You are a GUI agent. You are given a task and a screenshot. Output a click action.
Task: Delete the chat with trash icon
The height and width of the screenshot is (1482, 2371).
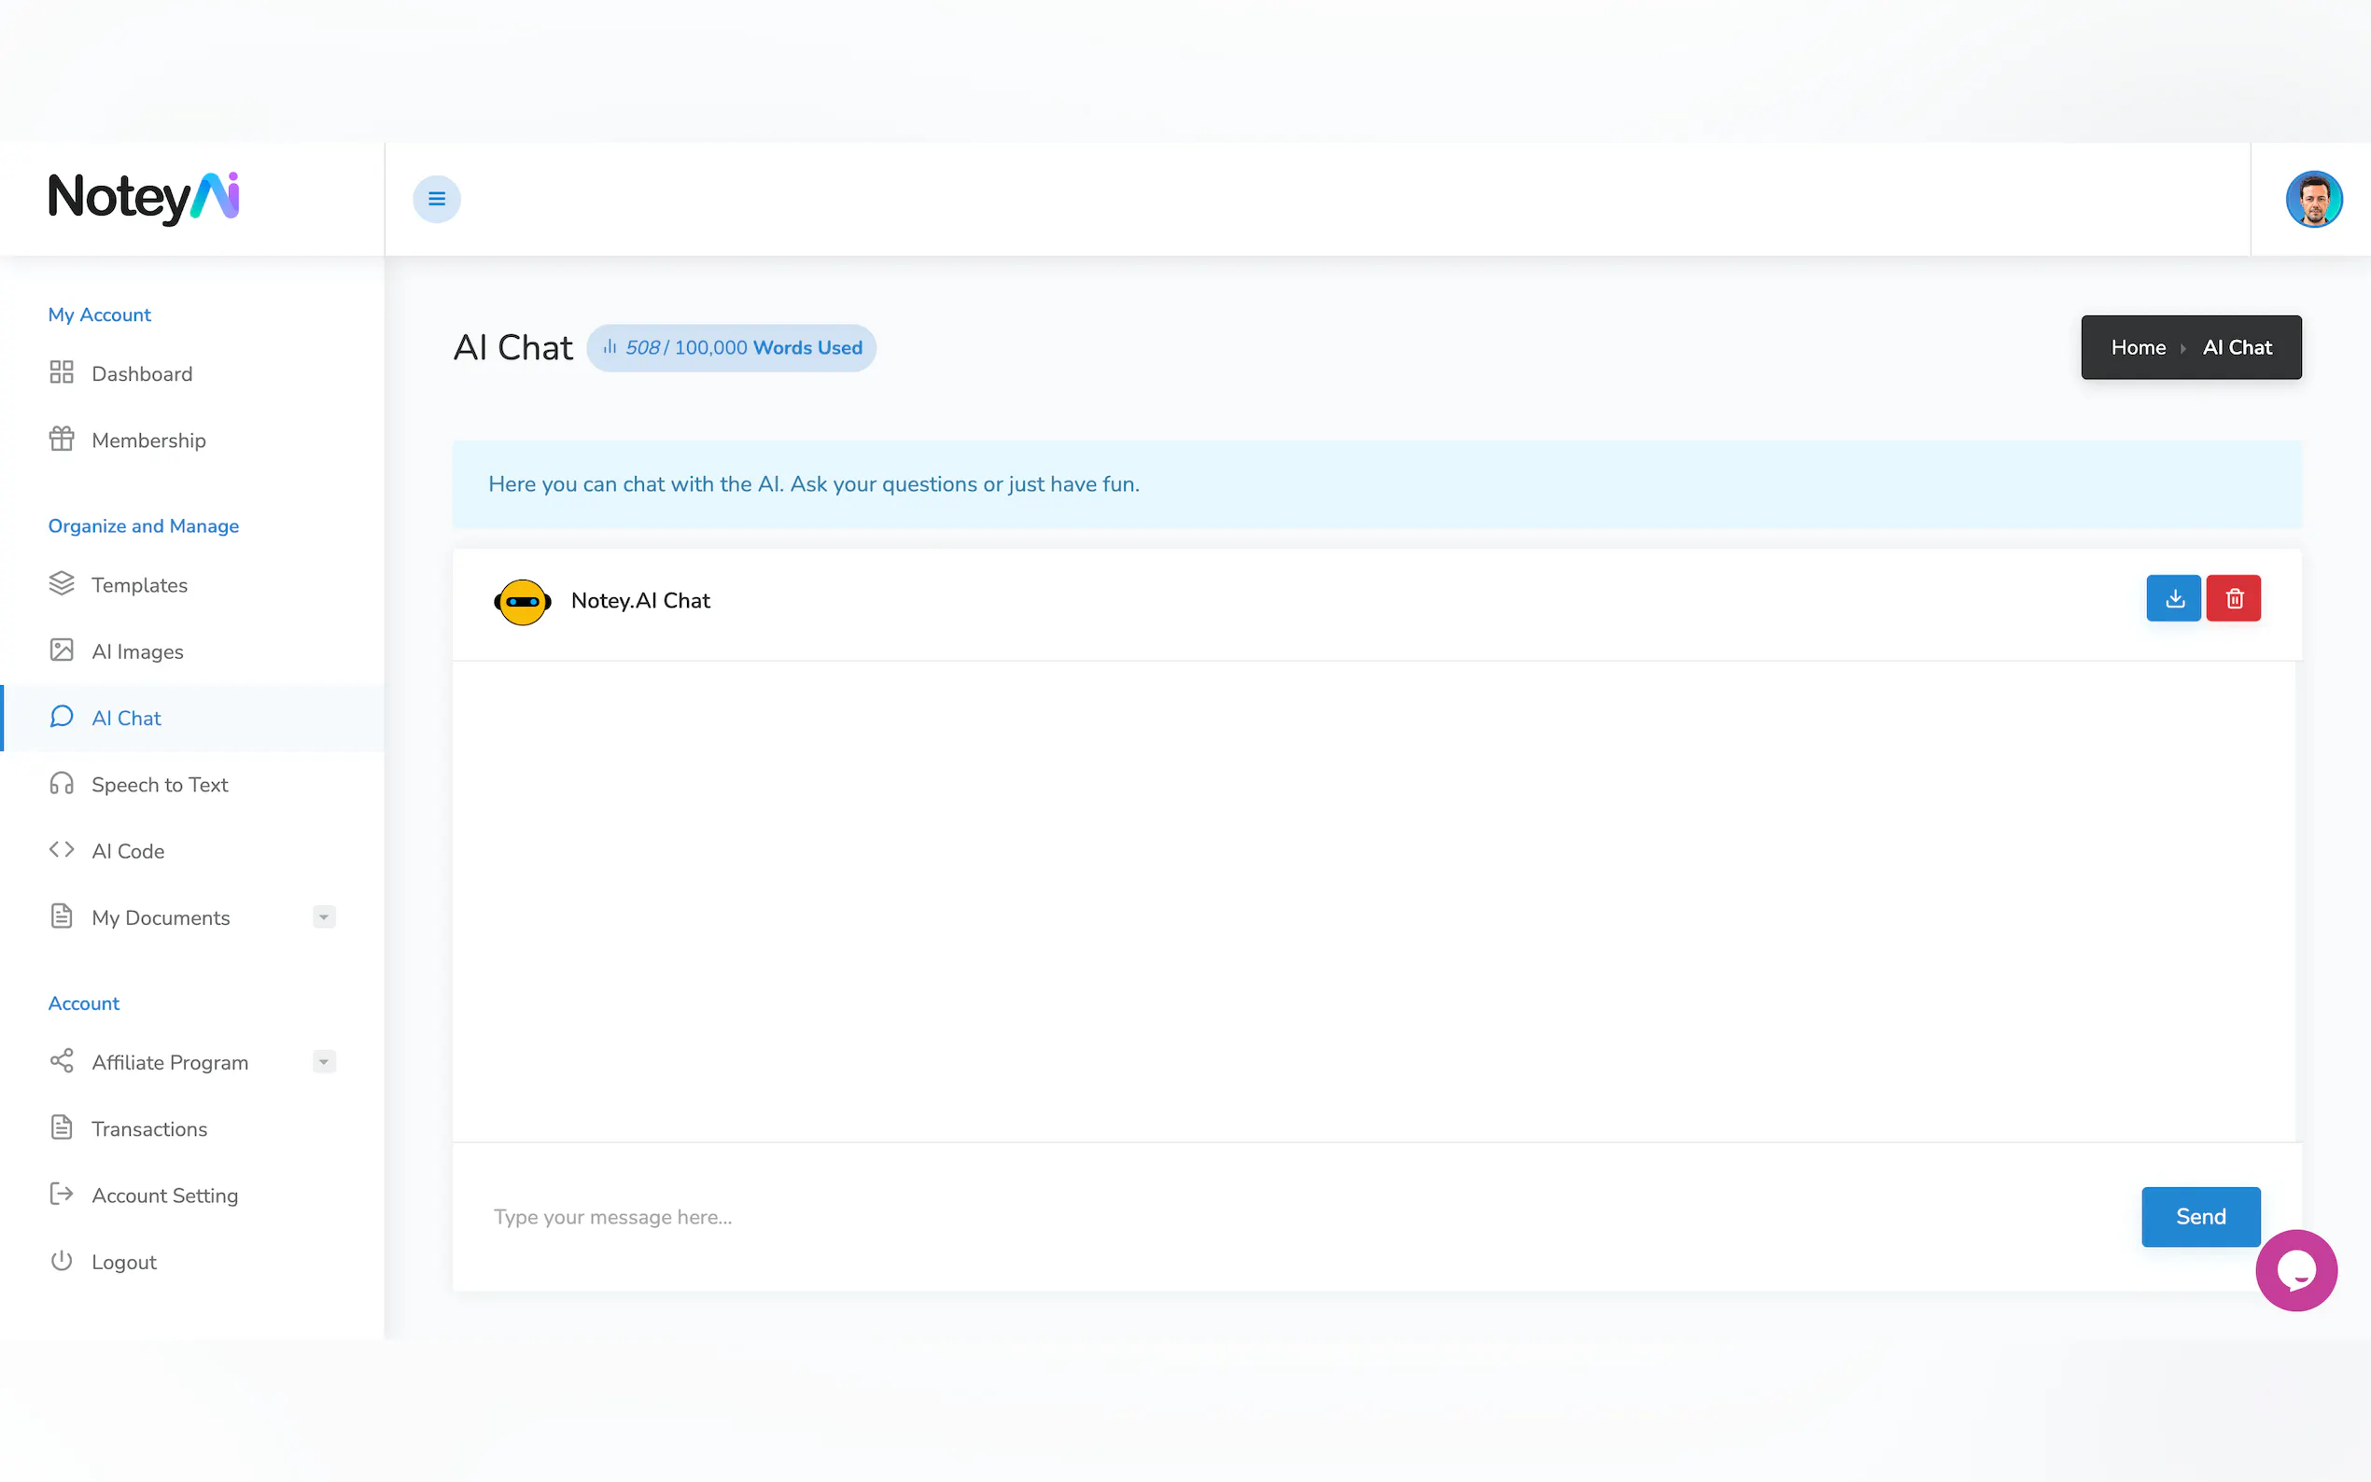[x=2233, y=598]
